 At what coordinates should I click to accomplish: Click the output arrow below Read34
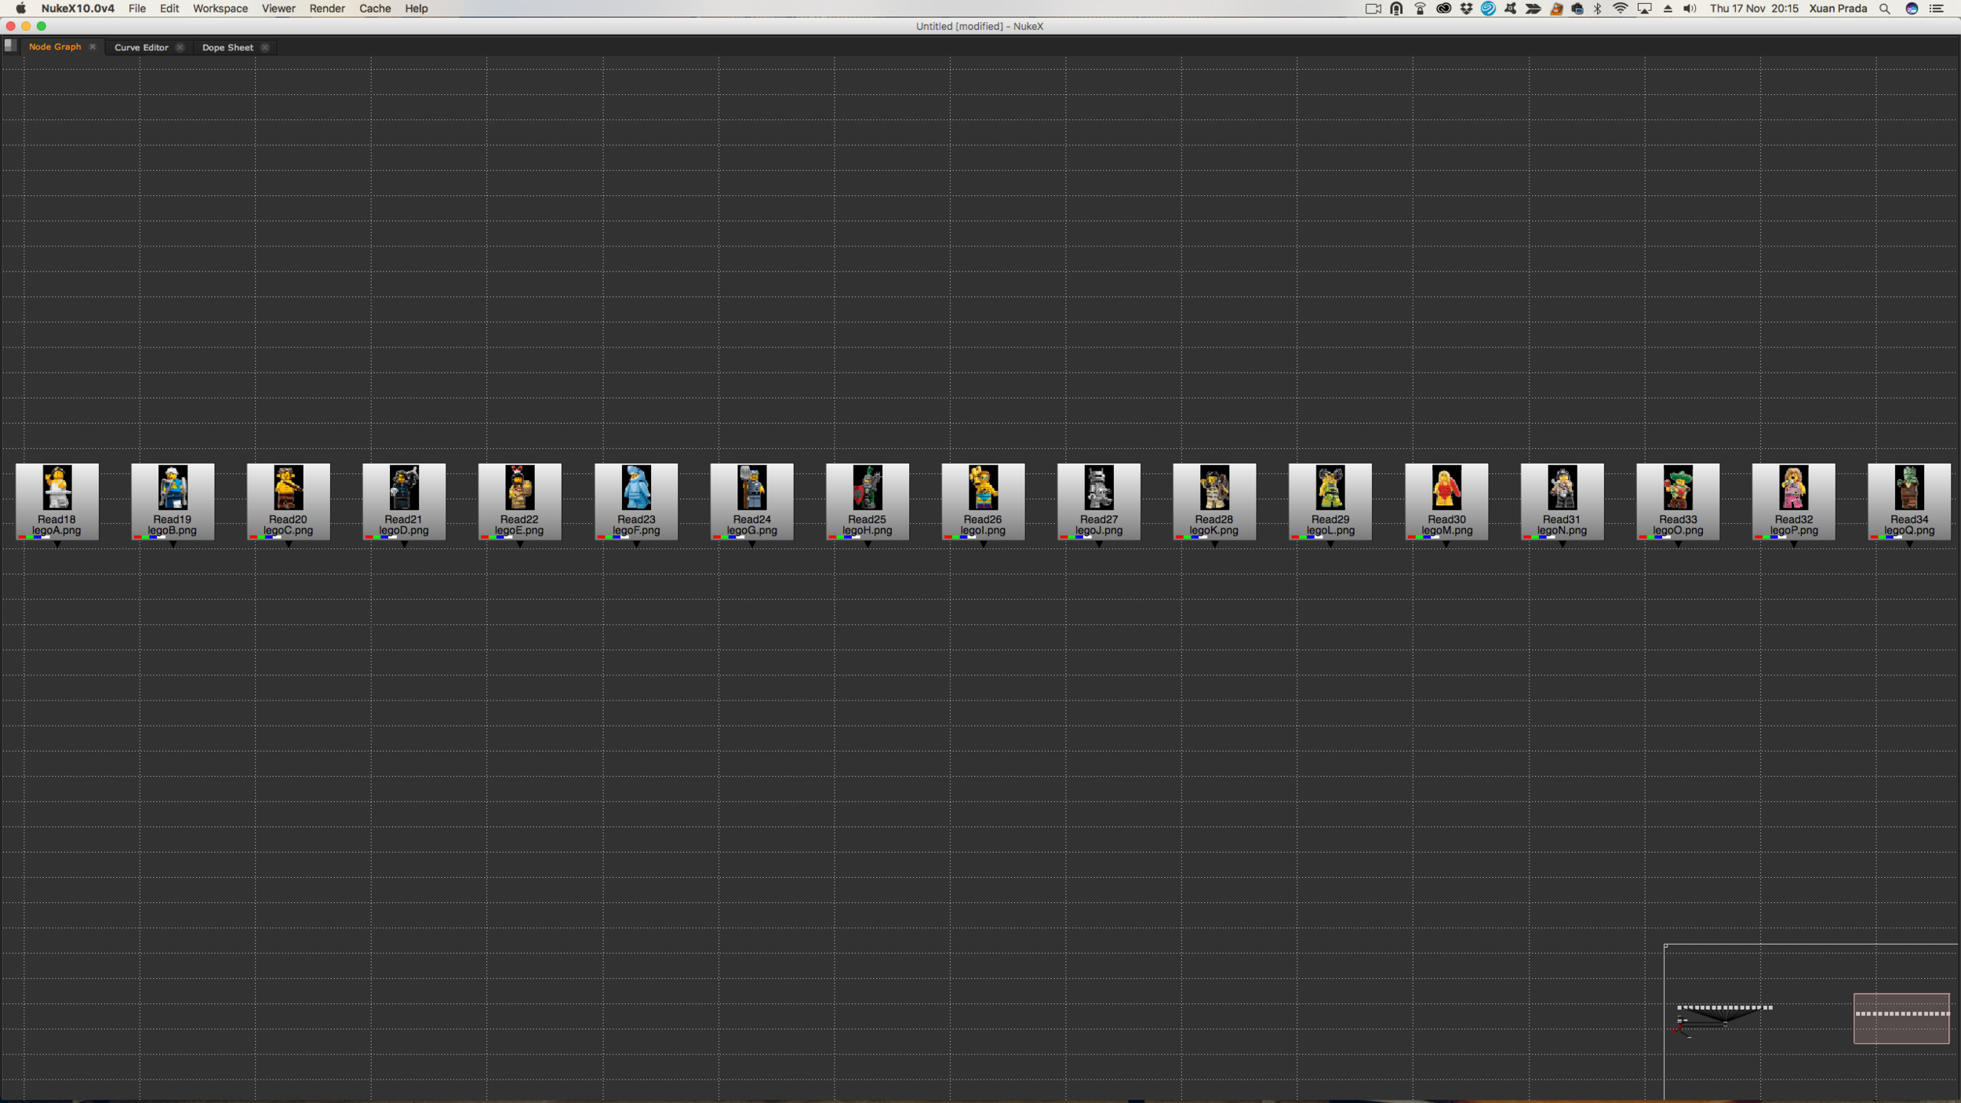1909,544
